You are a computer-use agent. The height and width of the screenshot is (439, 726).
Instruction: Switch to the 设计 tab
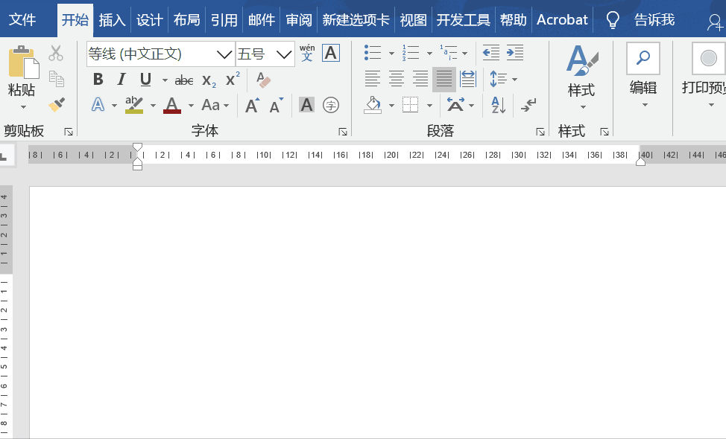click(x=150, y=20)
